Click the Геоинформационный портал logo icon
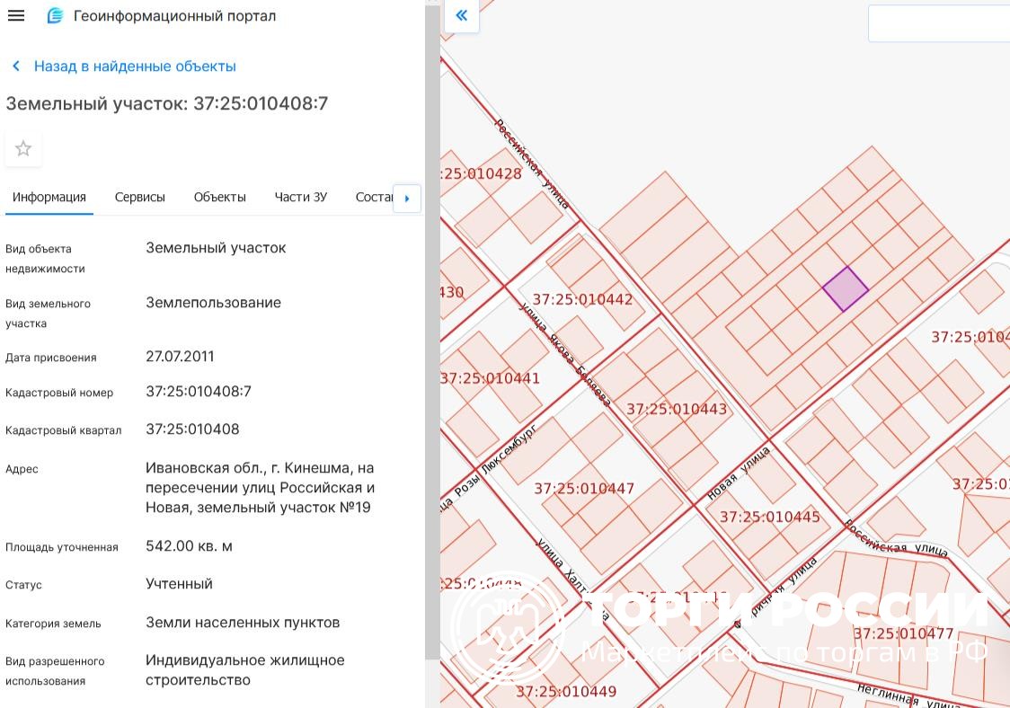The image size is (1010, 708). click(55, 16)
